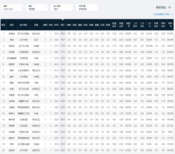Sort table by 失误 column header
This screenshot has width=175, height=154.
pos(103,25)
